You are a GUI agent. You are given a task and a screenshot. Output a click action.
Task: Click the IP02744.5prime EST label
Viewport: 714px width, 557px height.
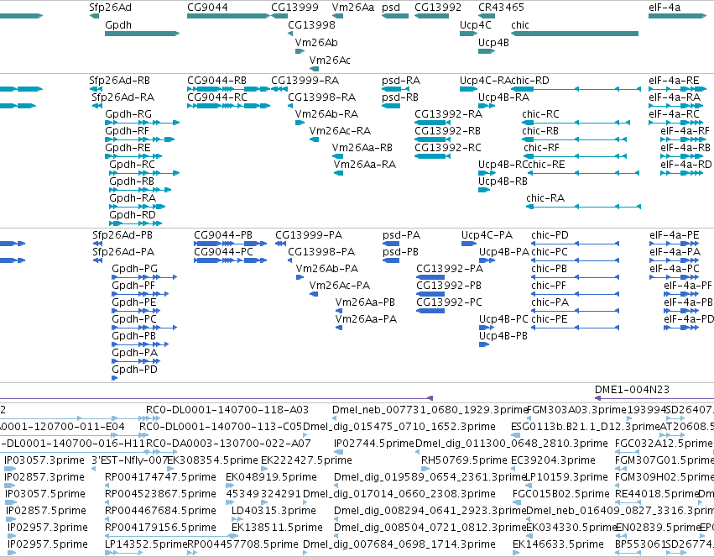(x=373, y=444)
